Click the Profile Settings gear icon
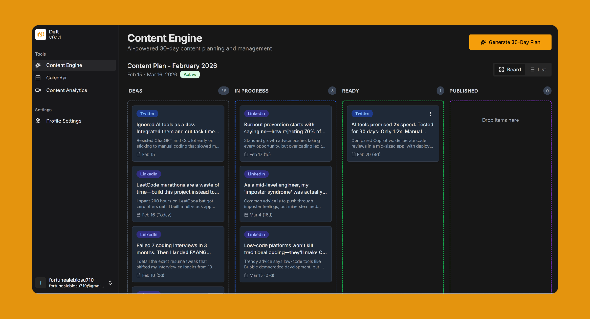The width and height of the screenshot is (590, 319). point(38,121)
